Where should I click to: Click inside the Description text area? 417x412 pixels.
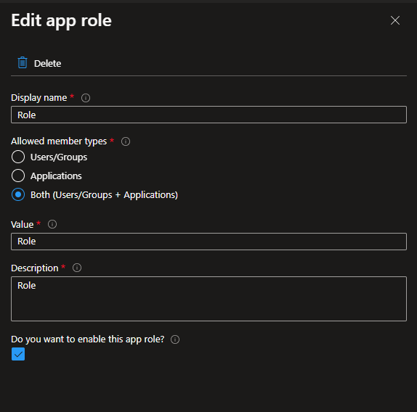tap(208, 299)
